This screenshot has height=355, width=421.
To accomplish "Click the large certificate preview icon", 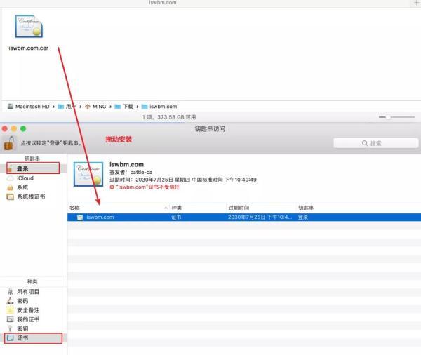I will 88,174.
